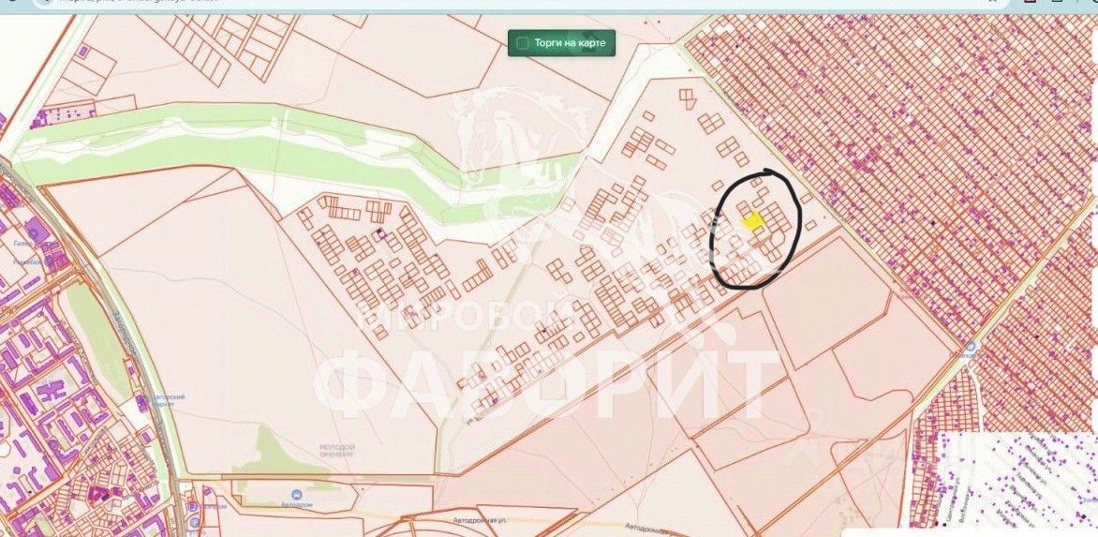
Task: Select the yellow highlighted land plot
Action: [x=753, y=221]
